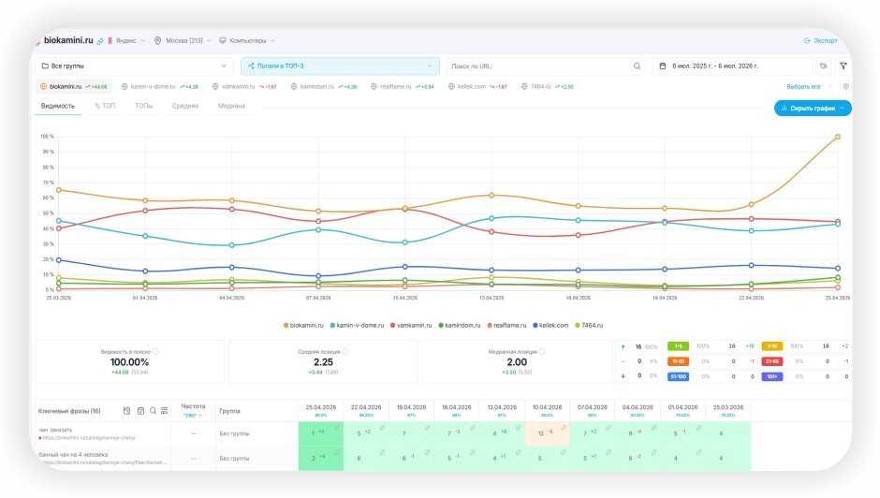This screenshot has height=498, width=880.
Task: Toggle kellek.com competitor chip
Action: (x=477, y=87)
